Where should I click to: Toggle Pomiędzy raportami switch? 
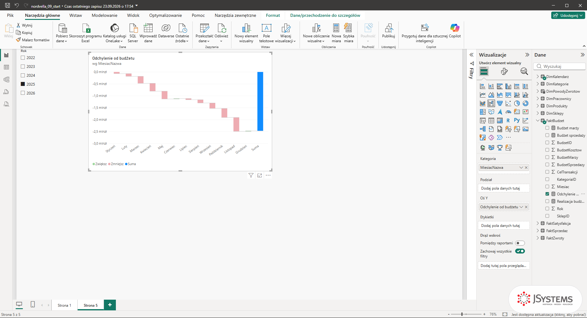pos(520,243)
